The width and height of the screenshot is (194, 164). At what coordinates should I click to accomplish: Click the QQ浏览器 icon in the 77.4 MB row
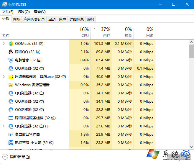(11, 68)
